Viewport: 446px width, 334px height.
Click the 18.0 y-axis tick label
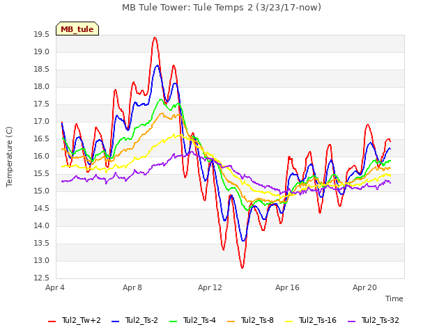(42, 86)
